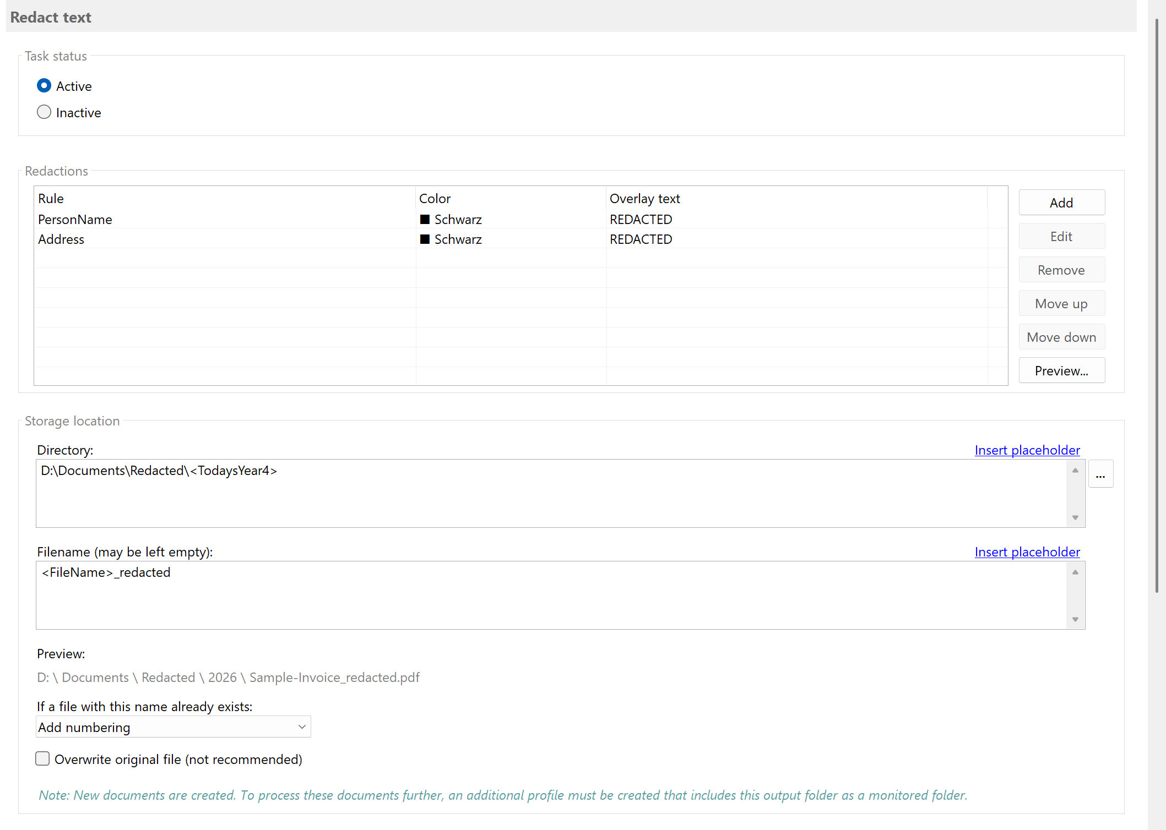Open the file-exists action dropdown

173,727
